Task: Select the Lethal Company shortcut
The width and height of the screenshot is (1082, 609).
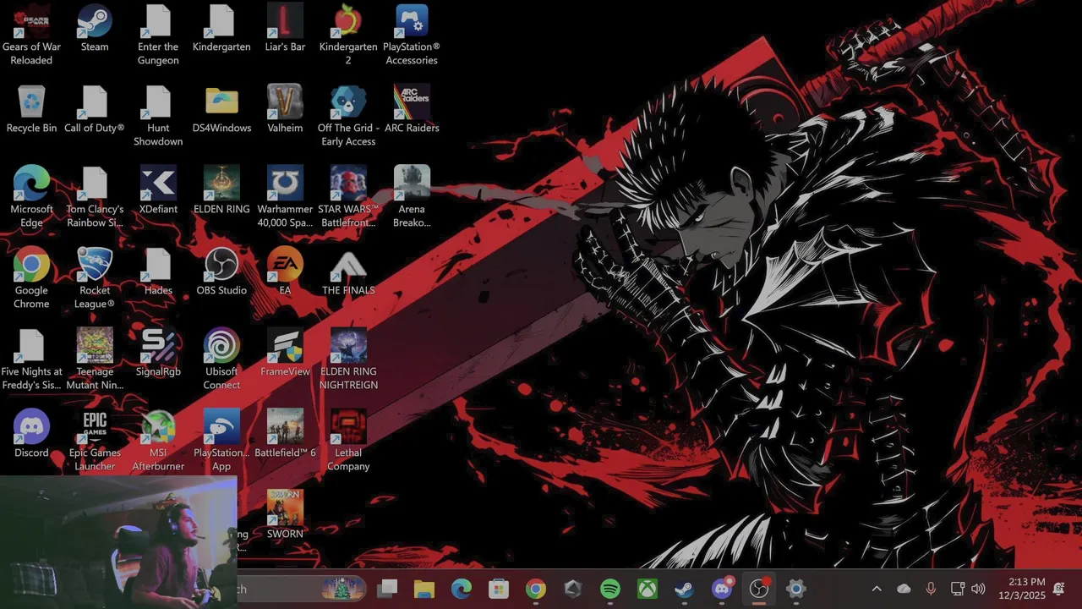Action: coord(348,442)
